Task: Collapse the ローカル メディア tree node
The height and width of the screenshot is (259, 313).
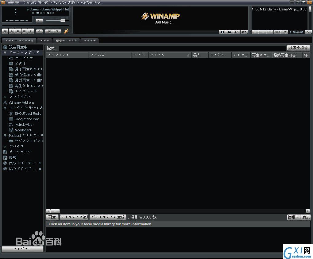Action: click(5, 53)
